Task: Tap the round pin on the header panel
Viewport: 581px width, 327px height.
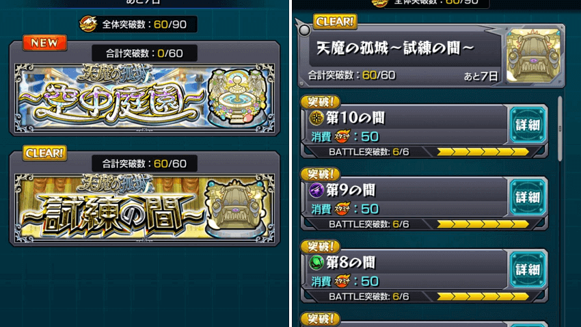Action: [305, 30]
